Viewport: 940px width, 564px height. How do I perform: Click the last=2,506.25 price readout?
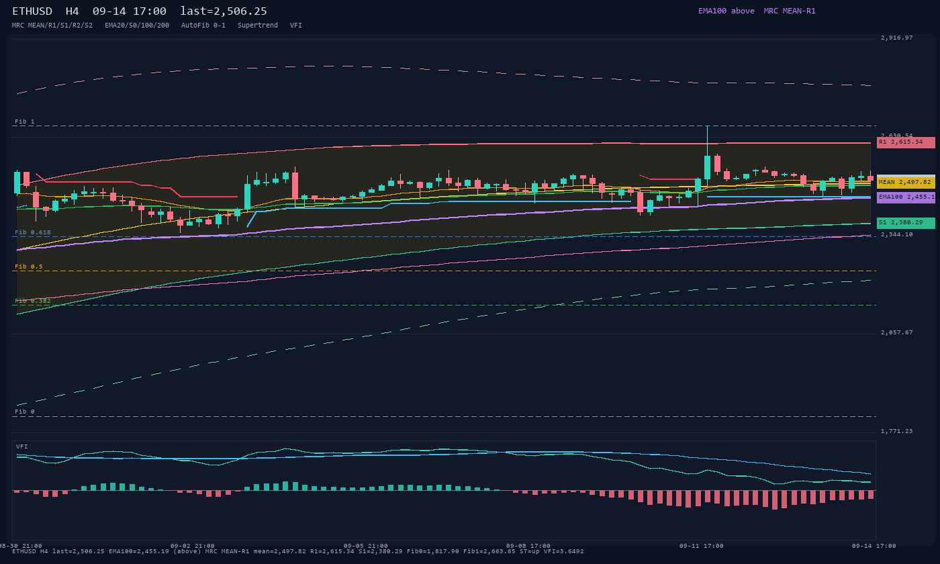pos(224,11)
